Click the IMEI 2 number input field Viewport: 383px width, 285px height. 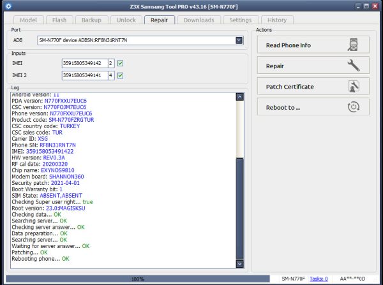[x=85, y=75]
